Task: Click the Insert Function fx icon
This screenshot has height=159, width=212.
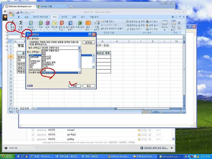Action: 12,23
